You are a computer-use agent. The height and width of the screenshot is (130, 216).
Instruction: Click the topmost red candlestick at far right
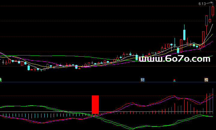pos(213,11)
